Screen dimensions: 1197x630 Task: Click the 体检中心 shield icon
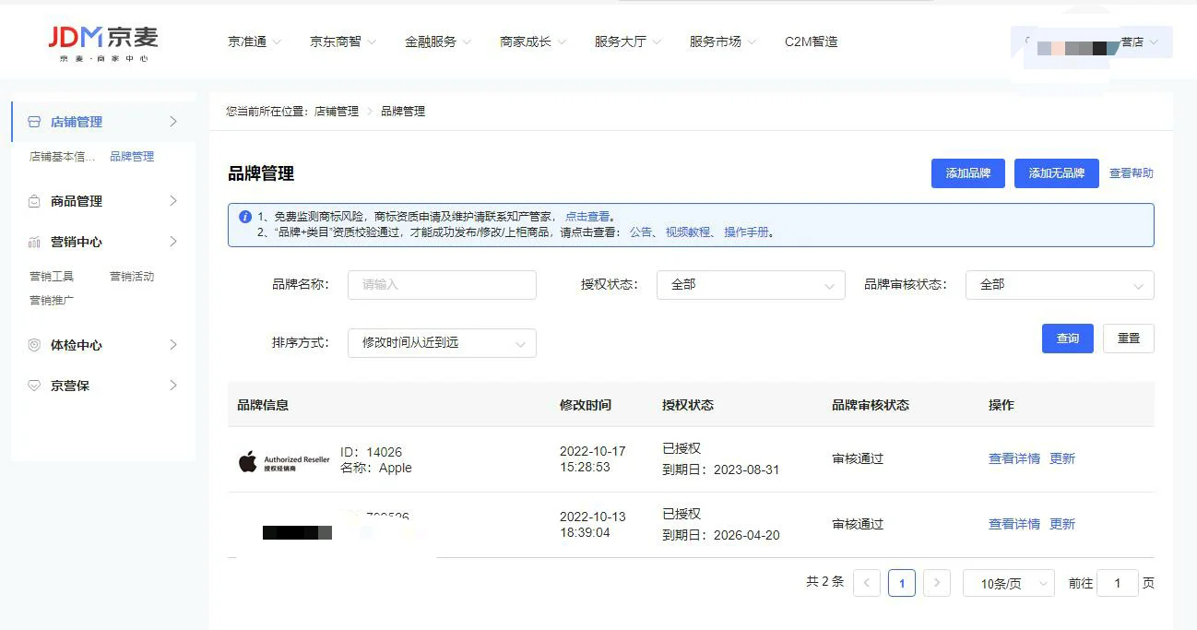tap(34, 345)
